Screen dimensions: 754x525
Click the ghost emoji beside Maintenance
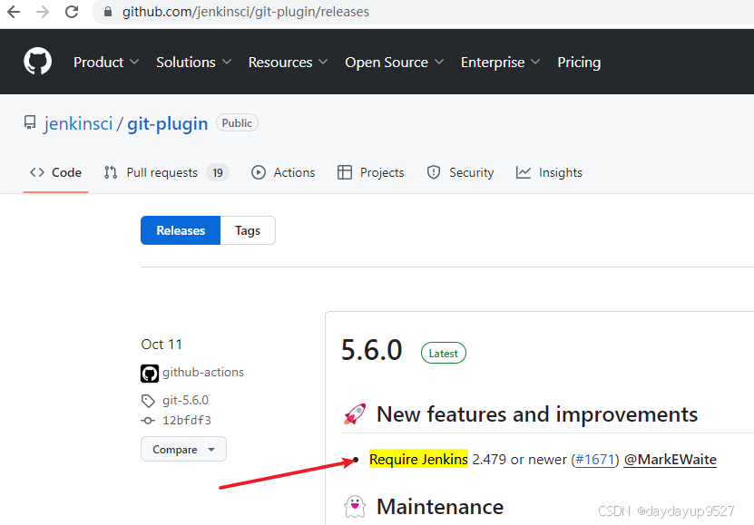(x=355, y=507)
